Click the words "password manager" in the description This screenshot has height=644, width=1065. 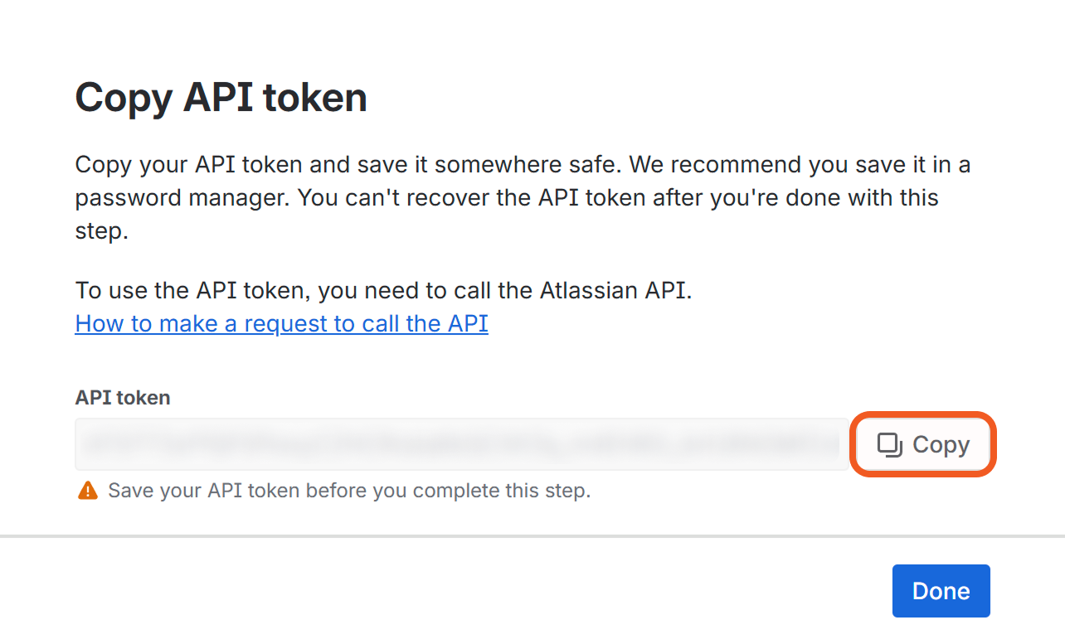181,198
